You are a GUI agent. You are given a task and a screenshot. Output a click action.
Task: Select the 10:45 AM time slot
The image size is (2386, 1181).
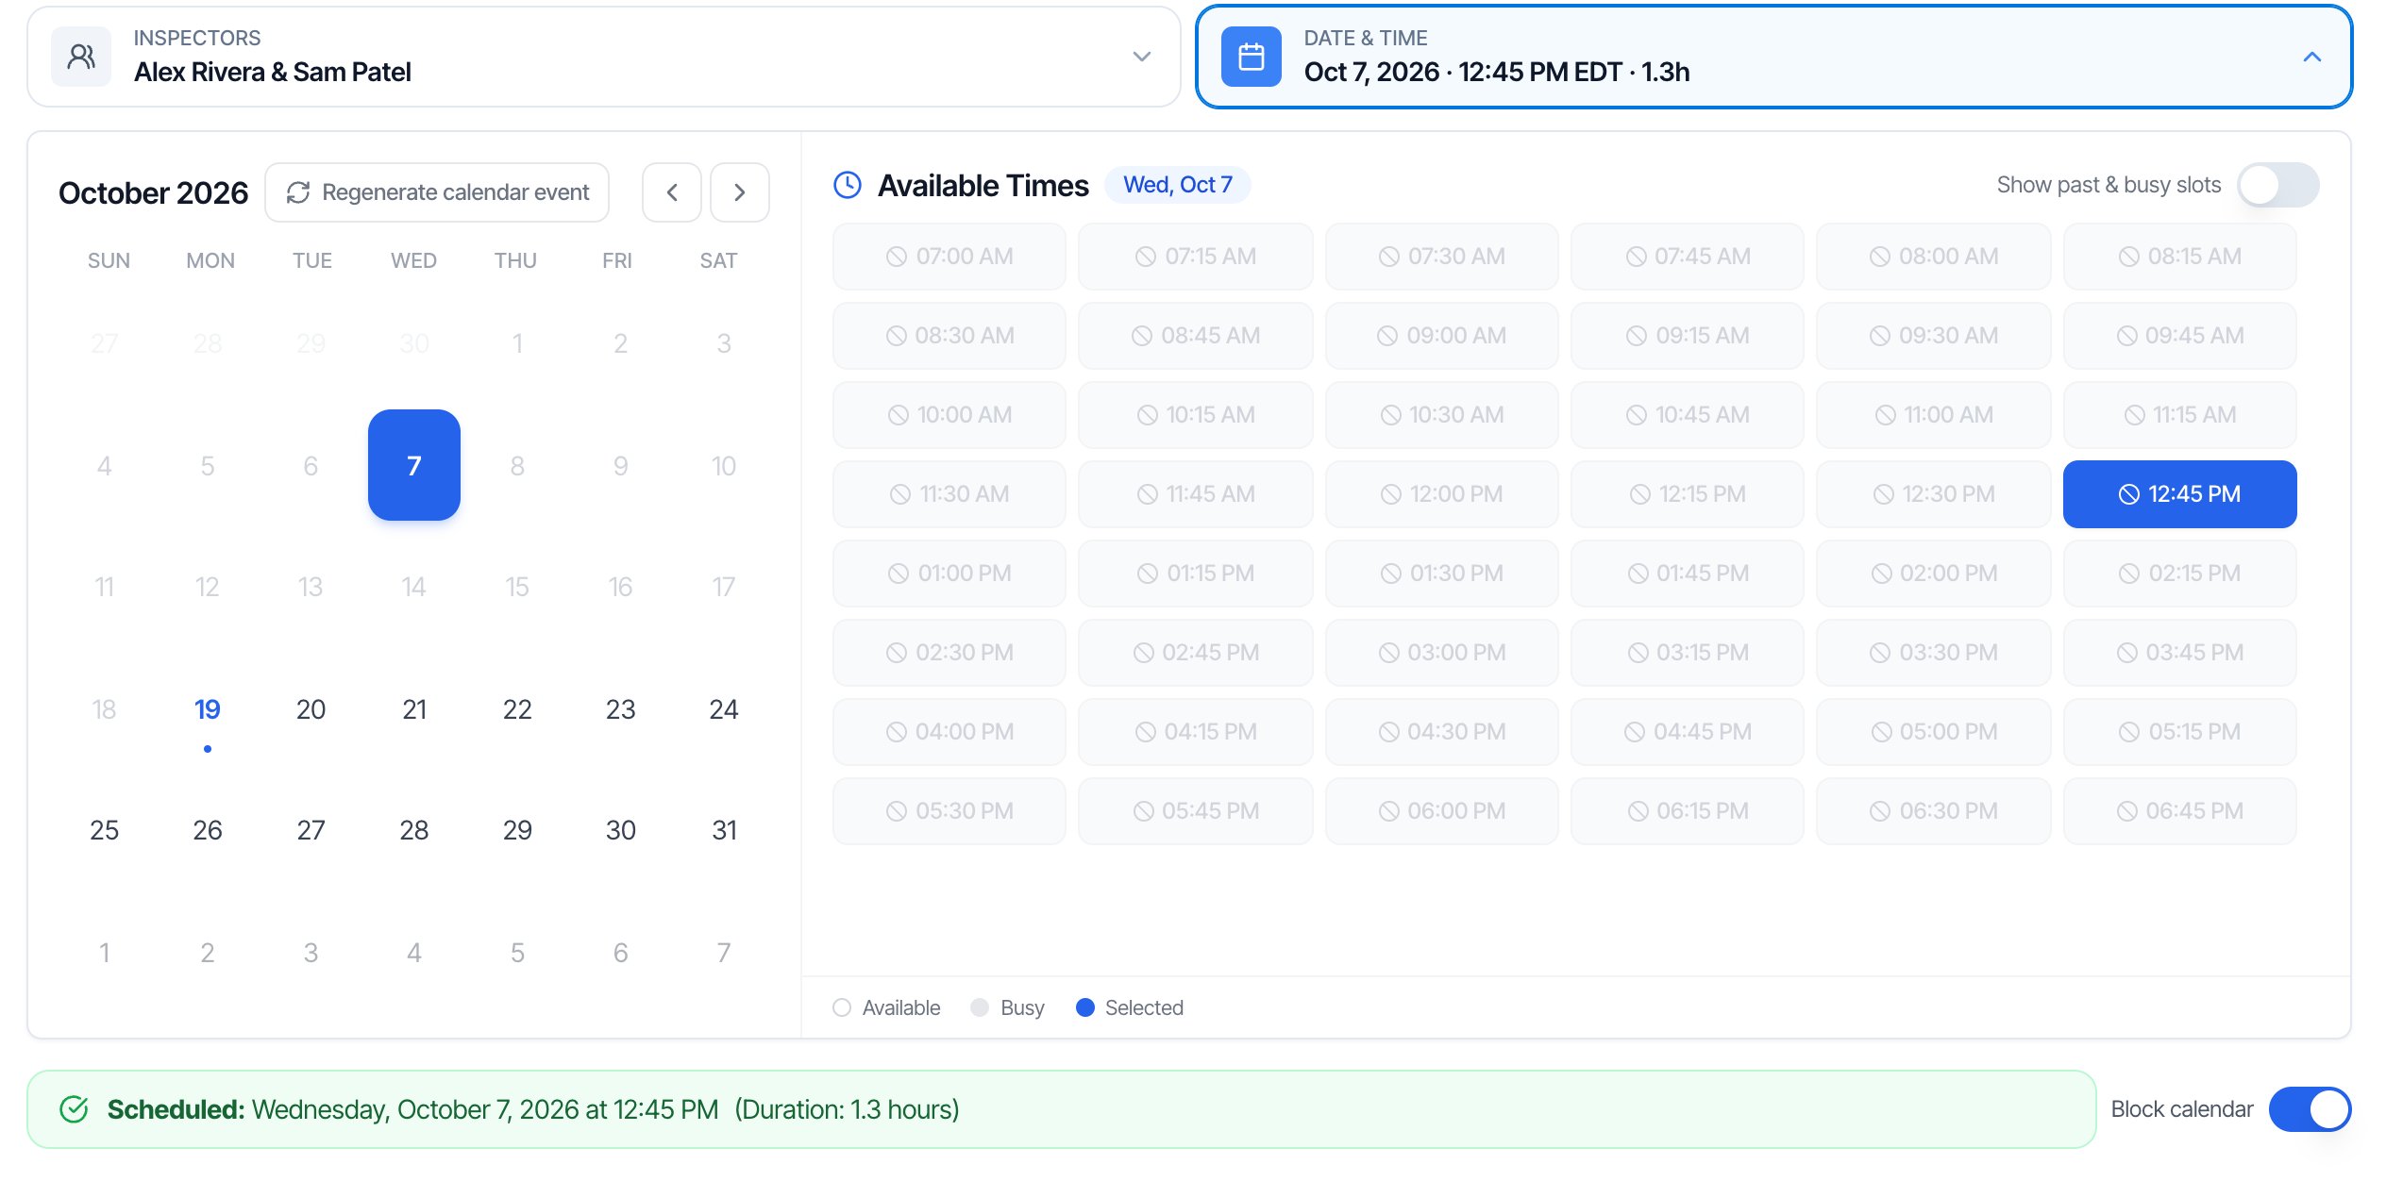pos(1688,415)
